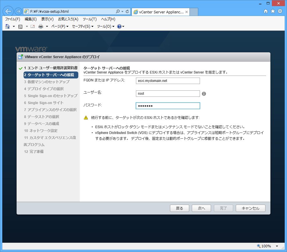Click the zoom magnifier icon in status bar
Screen dimensions: 287x252
click(x=259, y=246)
